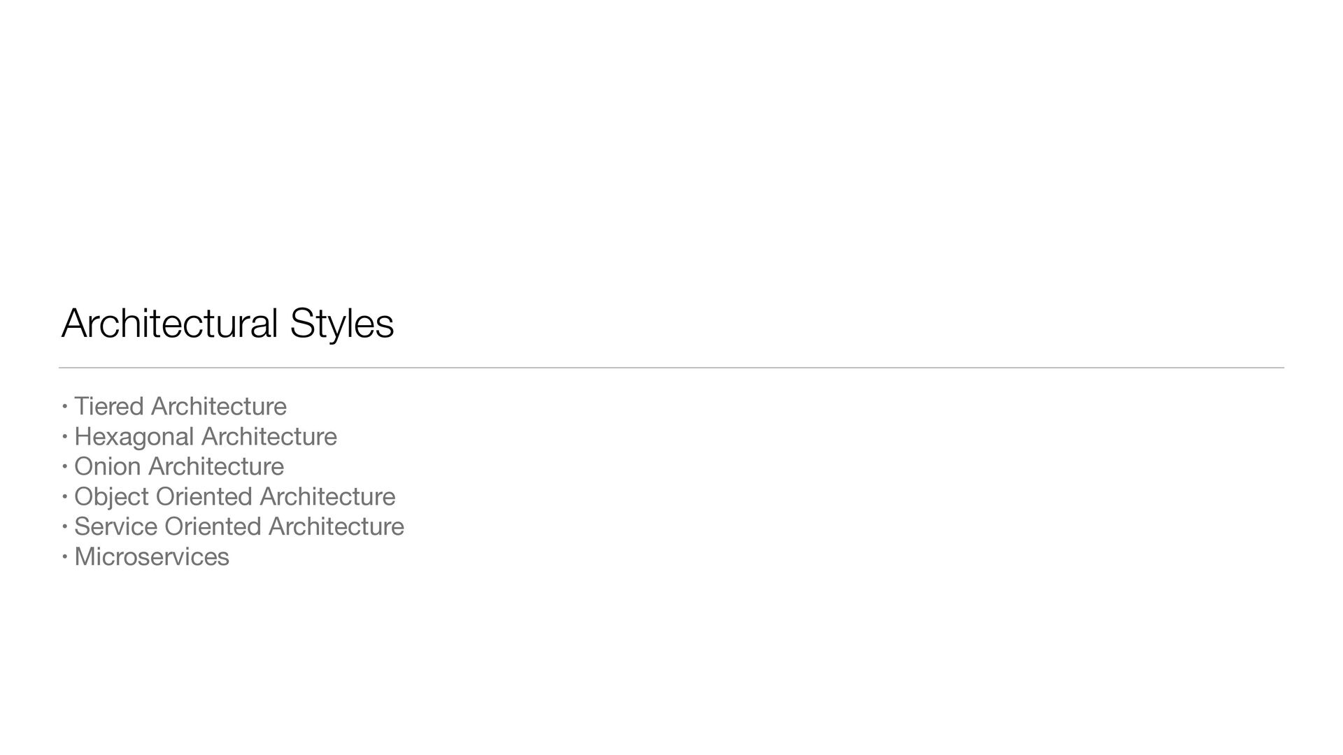Place cursor on the word "Hexagonal"
Screen dimensions: 1343x755
134,437
